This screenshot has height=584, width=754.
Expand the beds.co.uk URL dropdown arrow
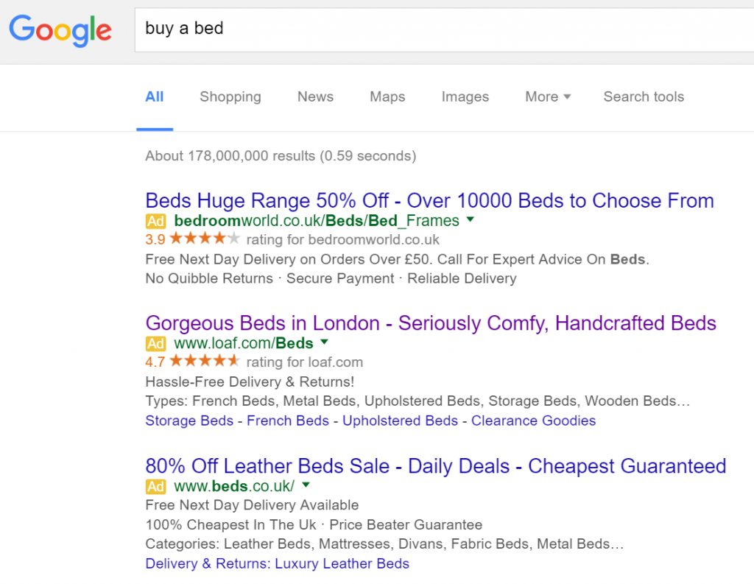[306, 485]
